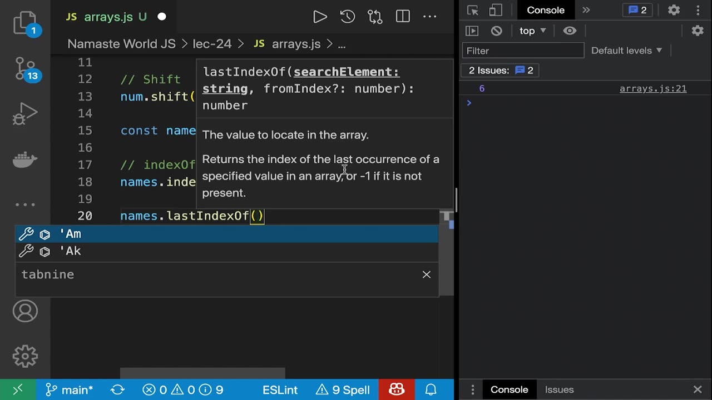
Task: Split the editor to the right
Action: coord(403,17)
